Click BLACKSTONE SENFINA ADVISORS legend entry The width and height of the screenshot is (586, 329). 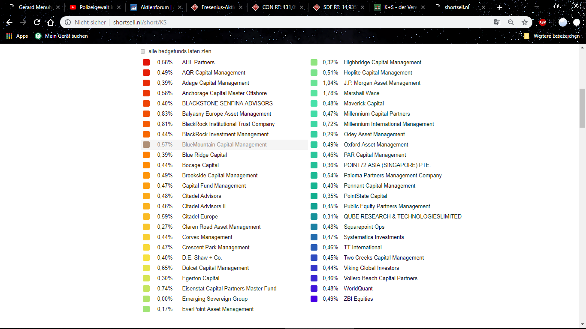[x=227, y=103]
